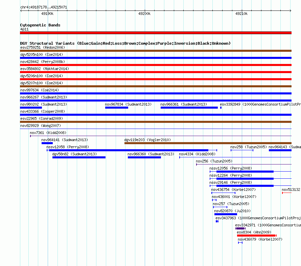The image size is (301, 266).
Task: Click the DGV Structural Variants track title
Action: tap(125, 43)
